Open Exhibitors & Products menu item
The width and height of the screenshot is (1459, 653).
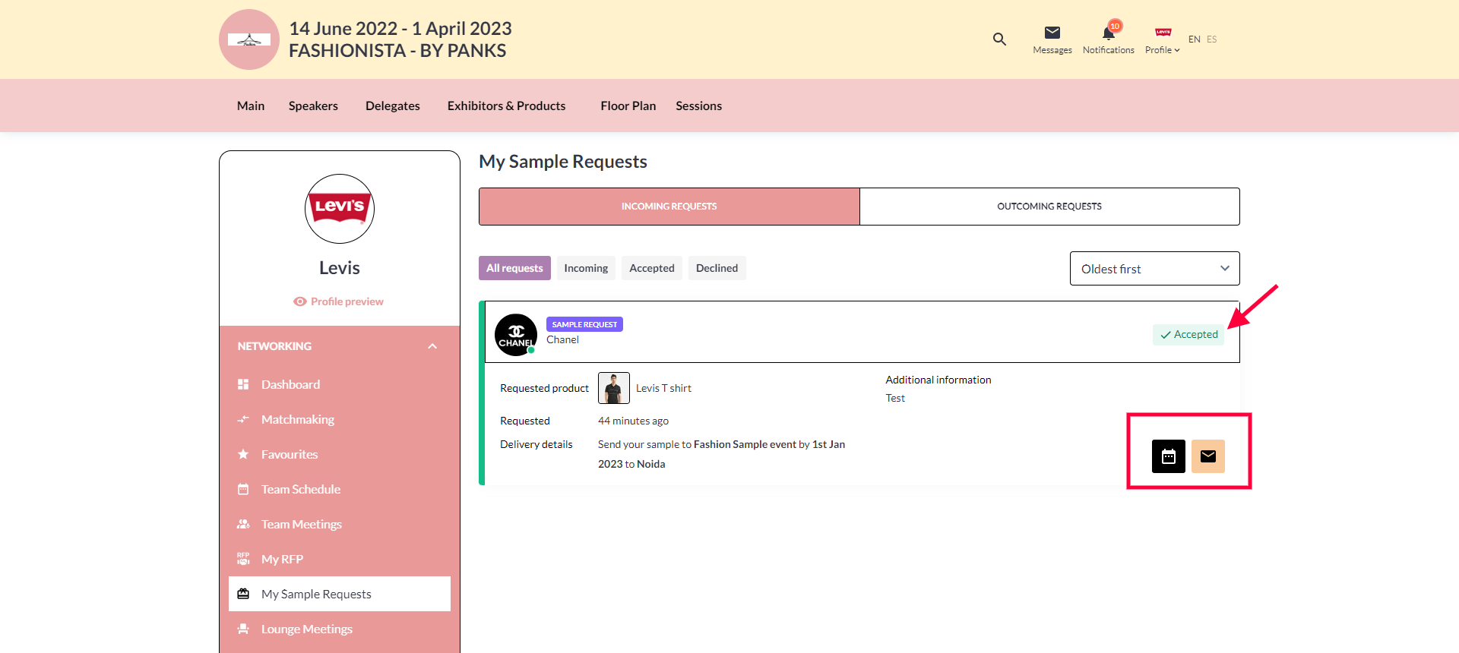coord(506,106)
